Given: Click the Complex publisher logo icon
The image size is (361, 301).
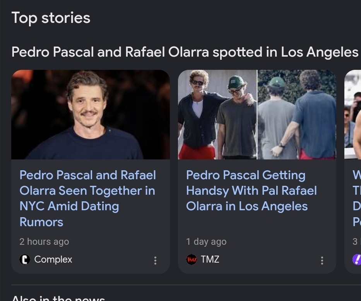Looking at the screenshot, I should coord(25,259).
